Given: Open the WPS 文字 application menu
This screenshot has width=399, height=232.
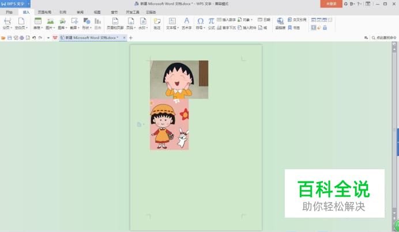Looking at the screenshot, I should click(x=15, y=4).
